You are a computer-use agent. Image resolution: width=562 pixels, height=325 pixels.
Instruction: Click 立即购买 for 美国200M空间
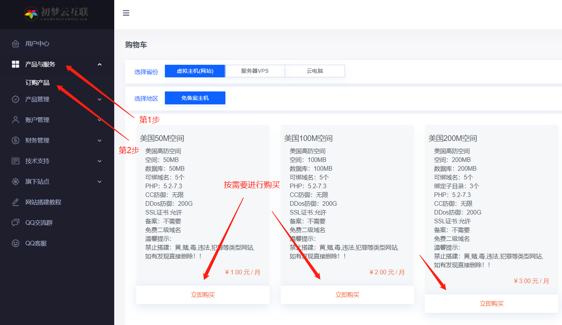(491, 304)
